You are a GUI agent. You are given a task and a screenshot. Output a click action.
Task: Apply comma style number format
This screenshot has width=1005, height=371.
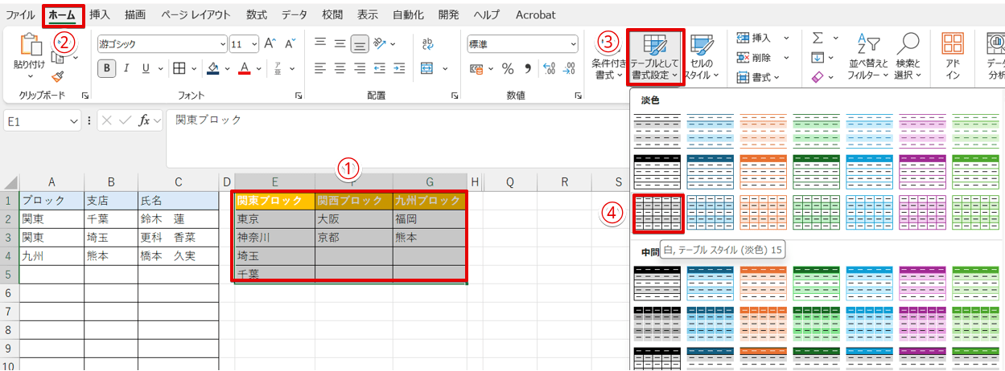[527, 68]
